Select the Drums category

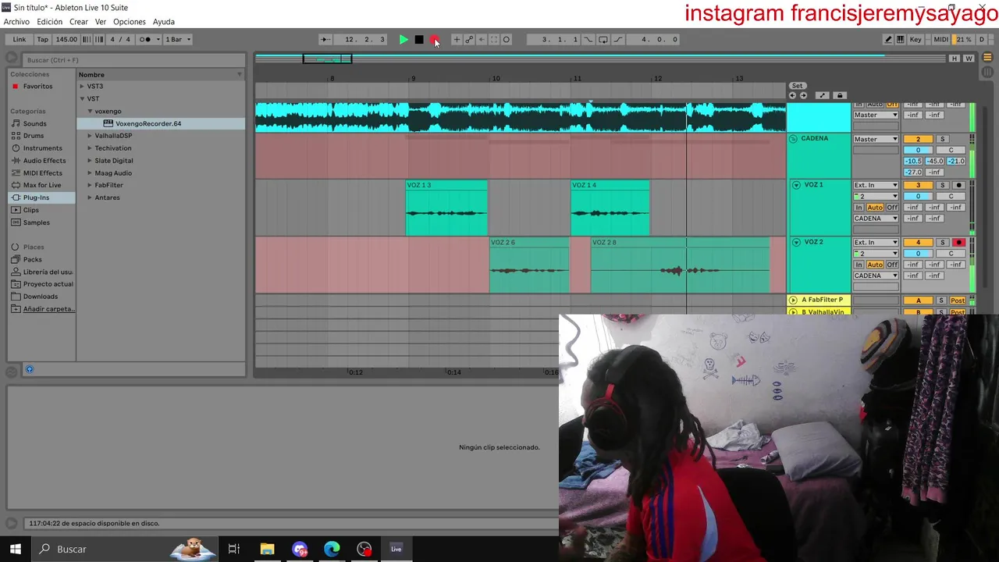pyautogui.click(x=34, y=136)
